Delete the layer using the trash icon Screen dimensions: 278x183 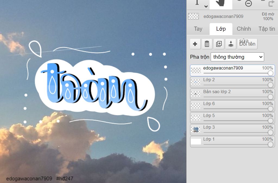click(207, 44)
